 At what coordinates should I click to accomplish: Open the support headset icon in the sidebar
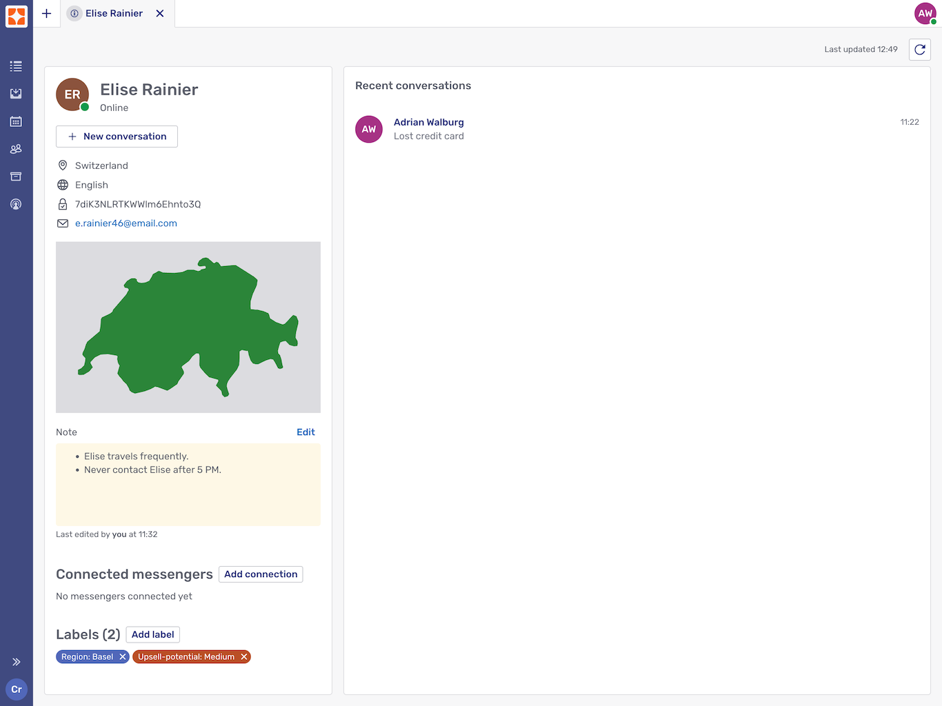pyautogui.click(x=16, y=203)
